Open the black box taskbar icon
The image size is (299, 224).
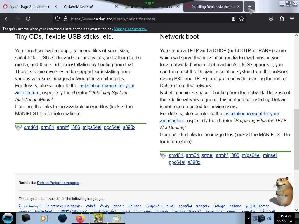[x=26, y=218]
